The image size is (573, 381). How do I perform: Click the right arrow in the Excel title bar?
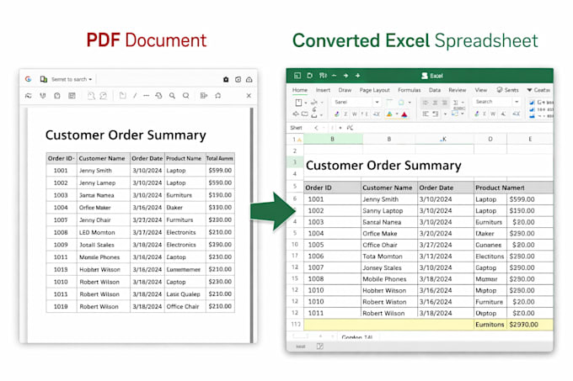click(345, 76)
